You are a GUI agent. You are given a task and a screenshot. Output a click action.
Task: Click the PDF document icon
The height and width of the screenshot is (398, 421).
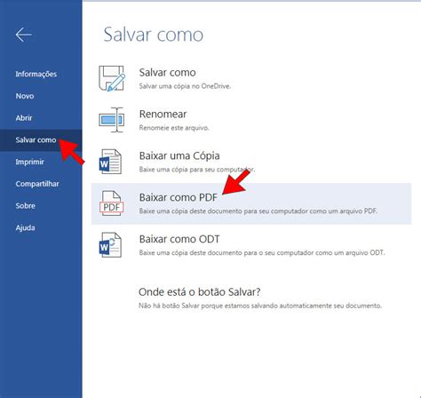tap(111, 203)
